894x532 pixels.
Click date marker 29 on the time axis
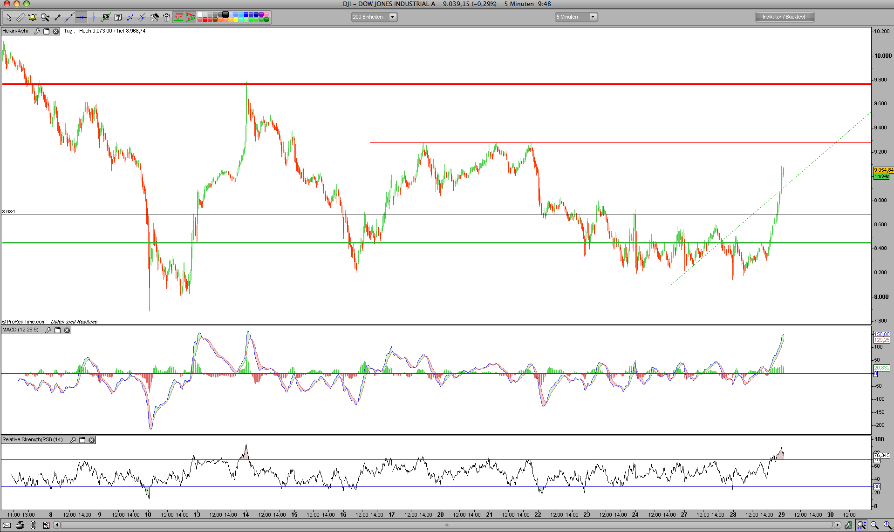[781, 515]
